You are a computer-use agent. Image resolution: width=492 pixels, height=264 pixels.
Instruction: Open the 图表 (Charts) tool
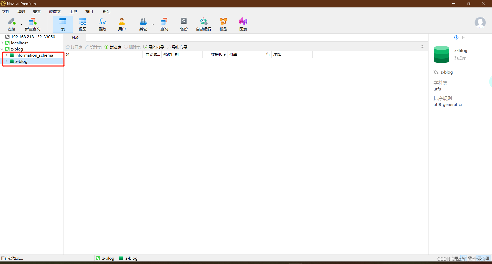[243, 24]
